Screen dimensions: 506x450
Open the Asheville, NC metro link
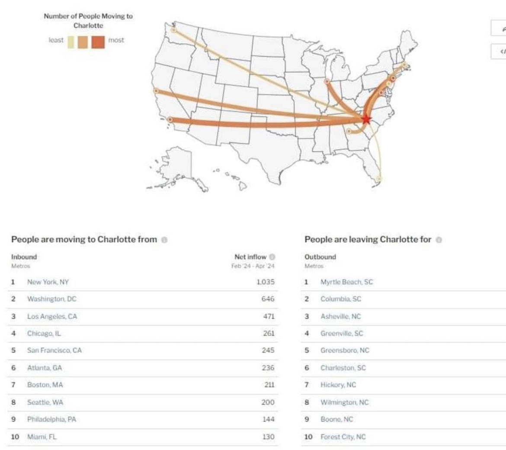click(340, 316)
